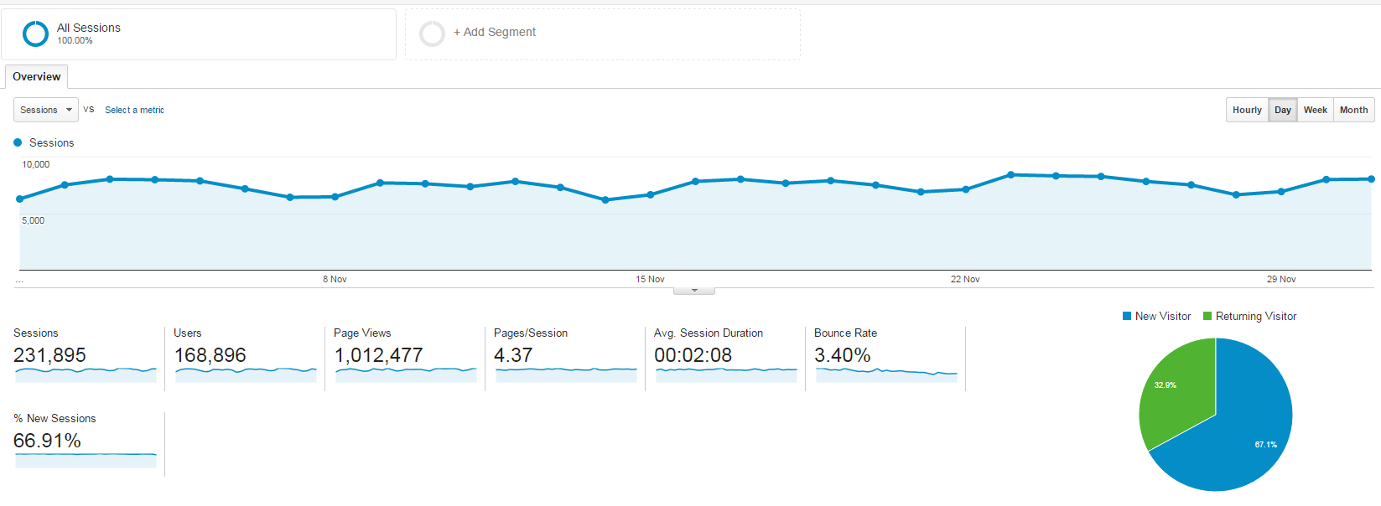Click the first data point on sessions line

coord(20,199)
